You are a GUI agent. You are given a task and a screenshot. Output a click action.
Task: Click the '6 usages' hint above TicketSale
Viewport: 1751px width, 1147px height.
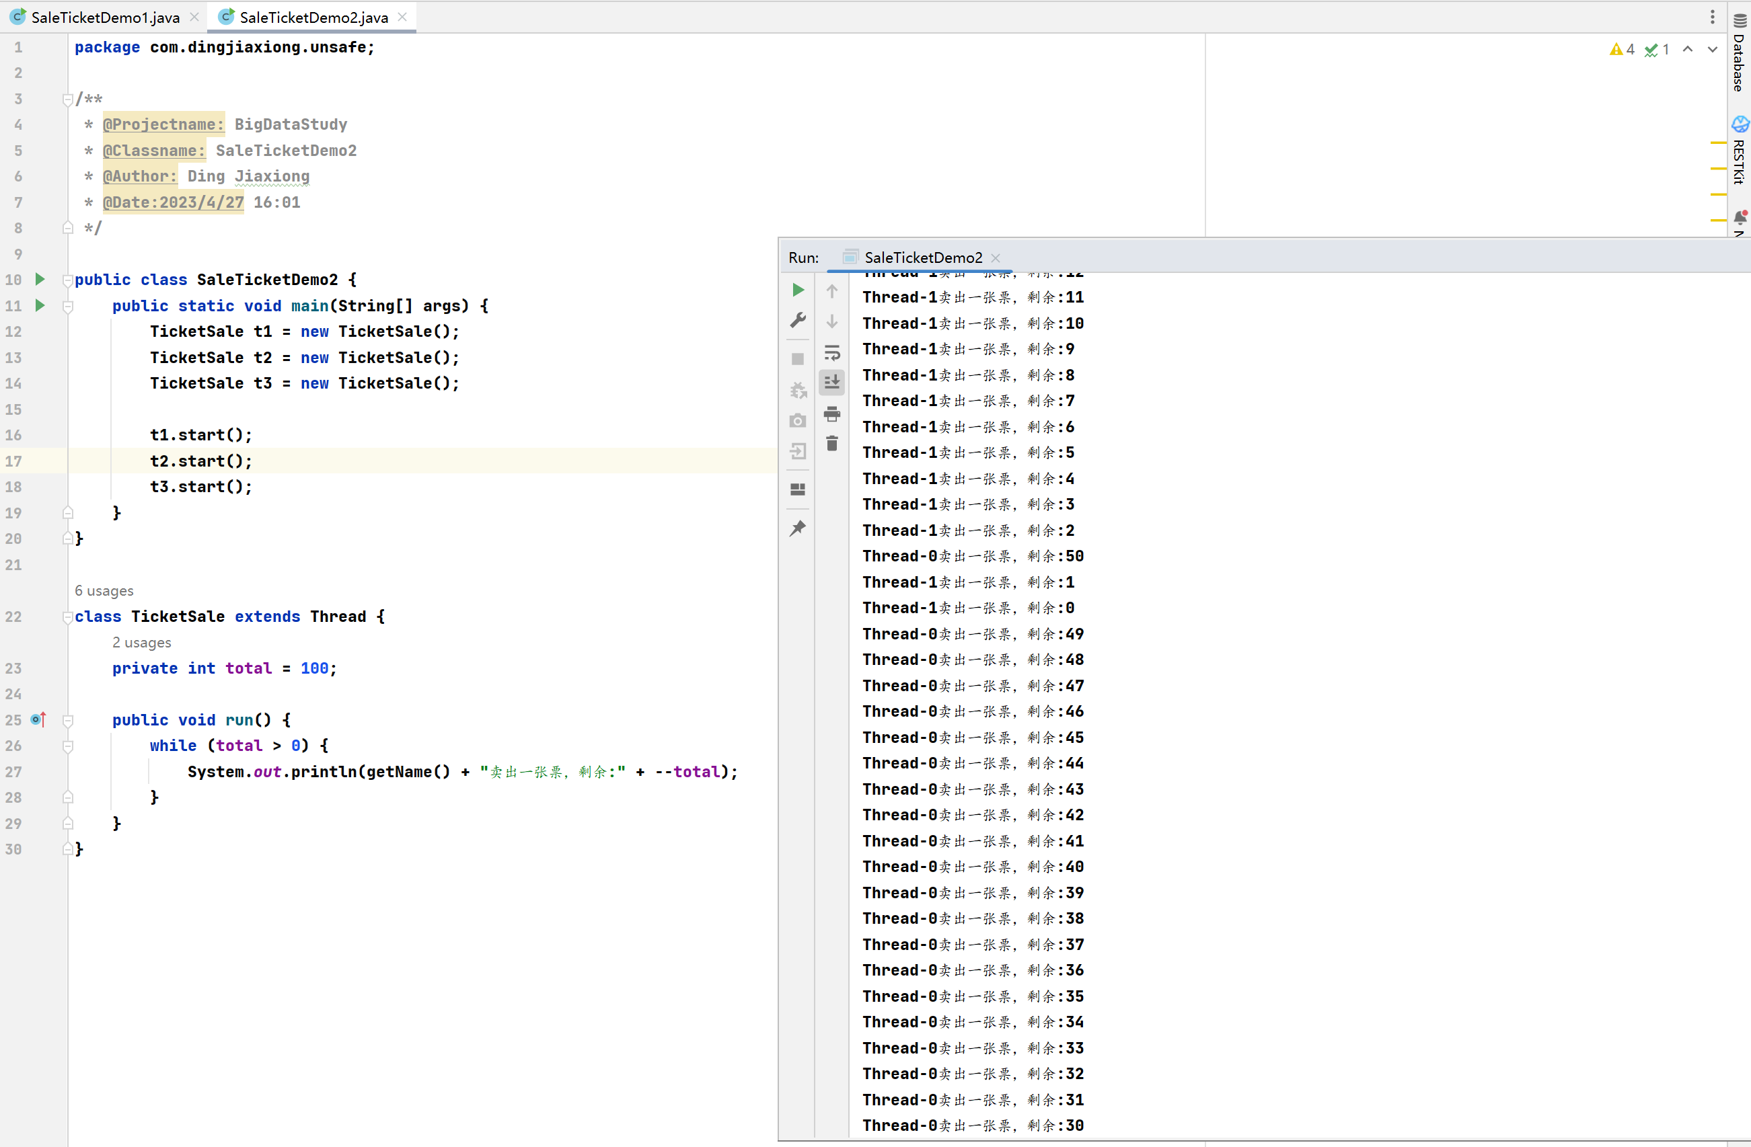pyautogui.click(x=104, y=590)
